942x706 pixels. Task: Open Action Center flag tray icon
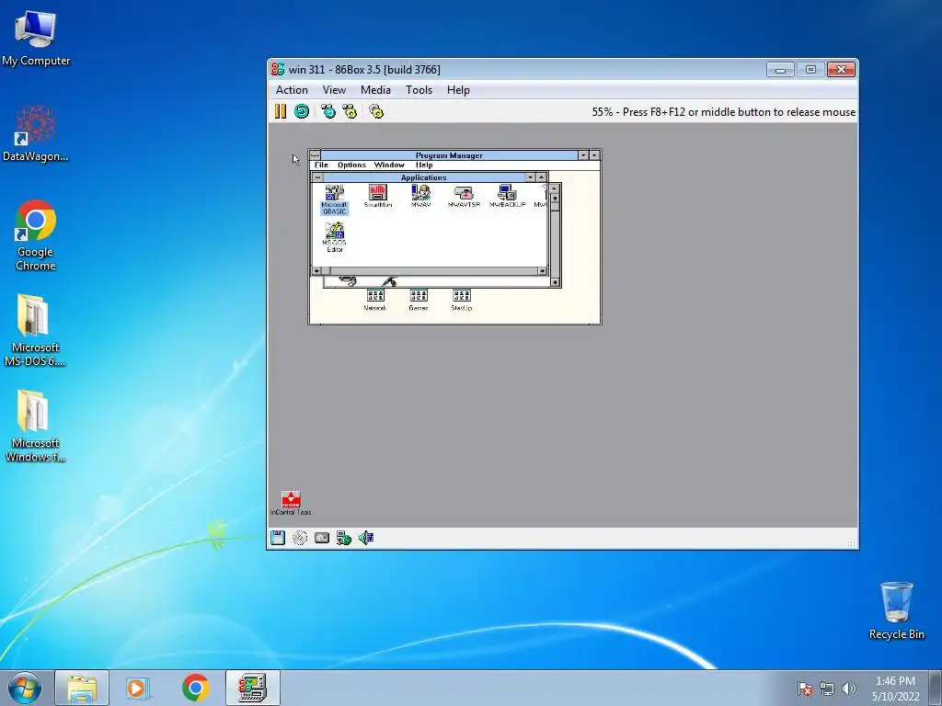(805, 689)
